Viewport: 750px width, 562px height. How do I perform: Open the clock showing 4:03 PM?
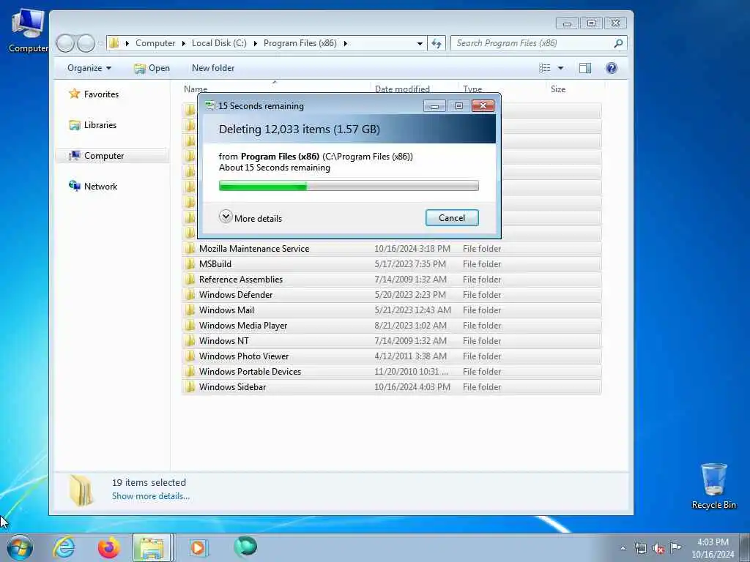click(713, 548)
